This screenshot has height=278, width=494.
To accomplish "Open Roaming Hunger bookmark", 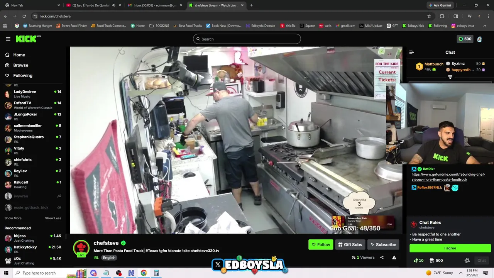I will (x=37, y=26).
